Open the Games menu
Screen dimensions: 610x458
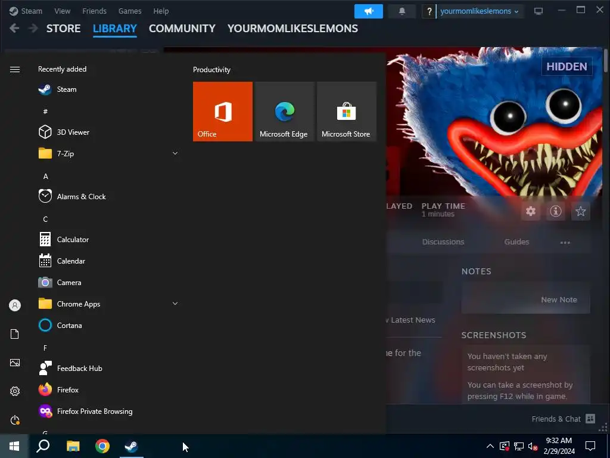tap(130, 11)
